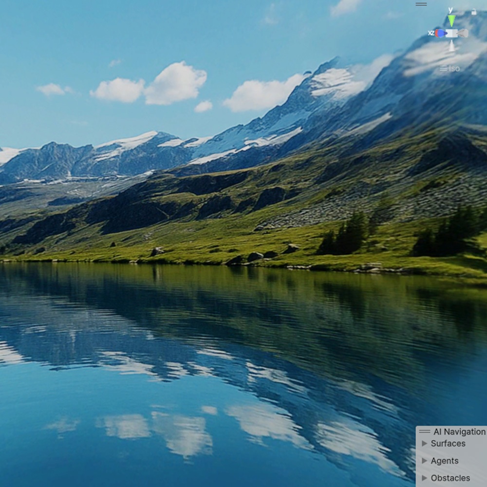The width and height of the screenshot is (487, 487).
Task: Unlock scene rotation with the padlock icon
Action: 473,12
